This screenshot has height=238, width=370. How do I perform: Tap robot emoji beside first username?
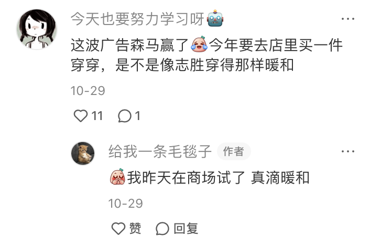(215, 18)
